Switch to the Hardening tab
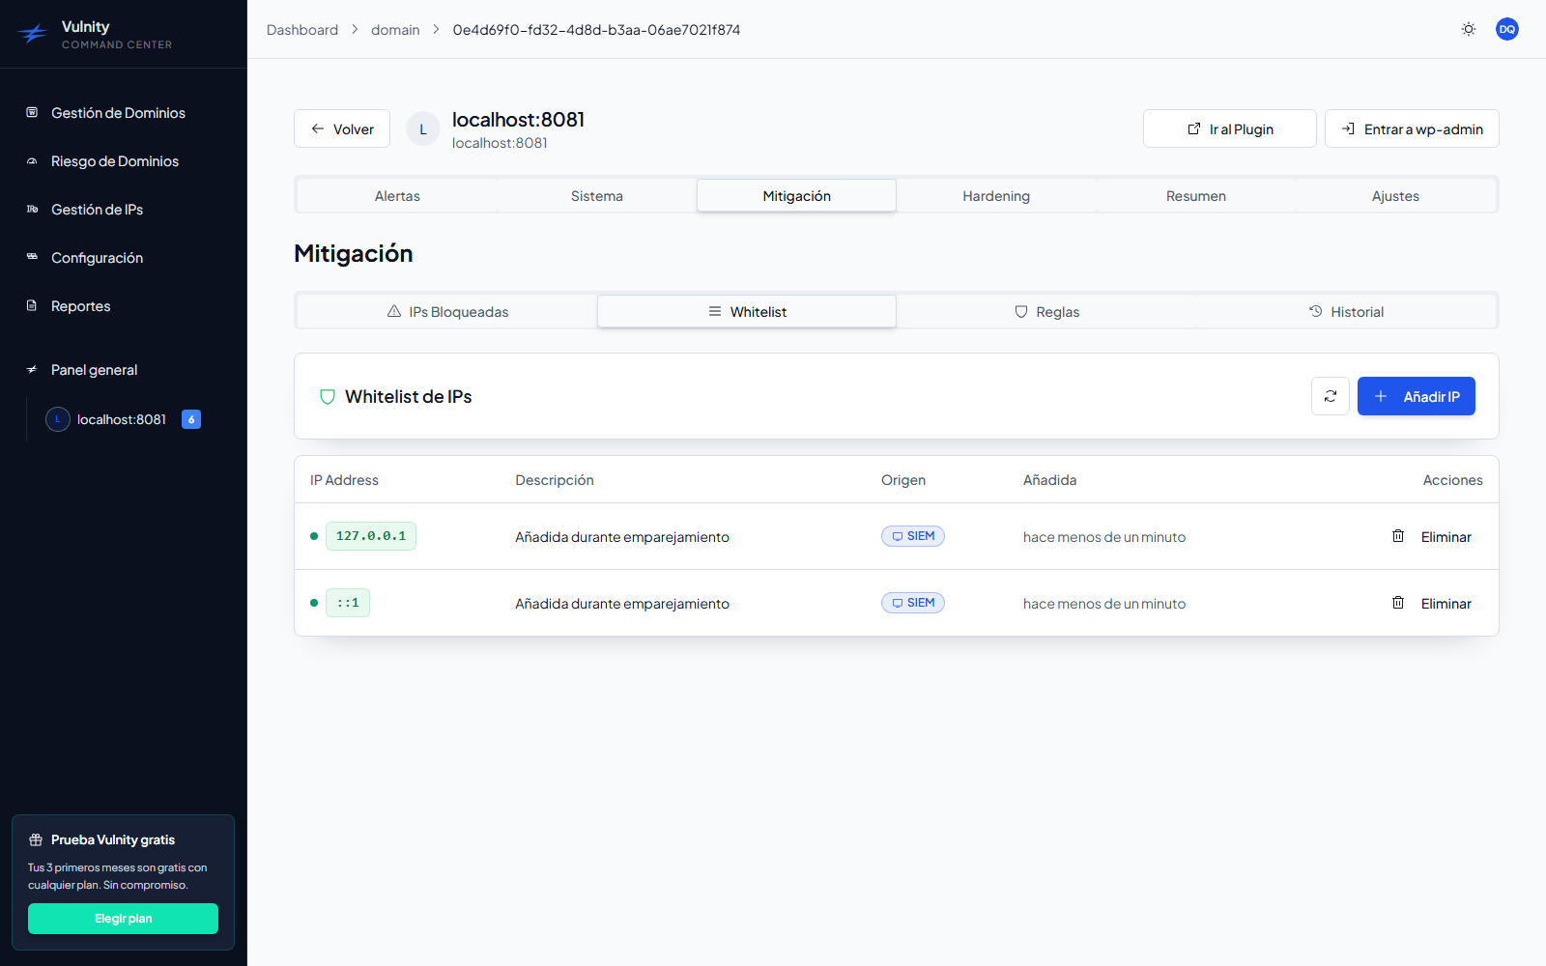This screenshot has width=1546, height=966. click(x=996, y=196)
